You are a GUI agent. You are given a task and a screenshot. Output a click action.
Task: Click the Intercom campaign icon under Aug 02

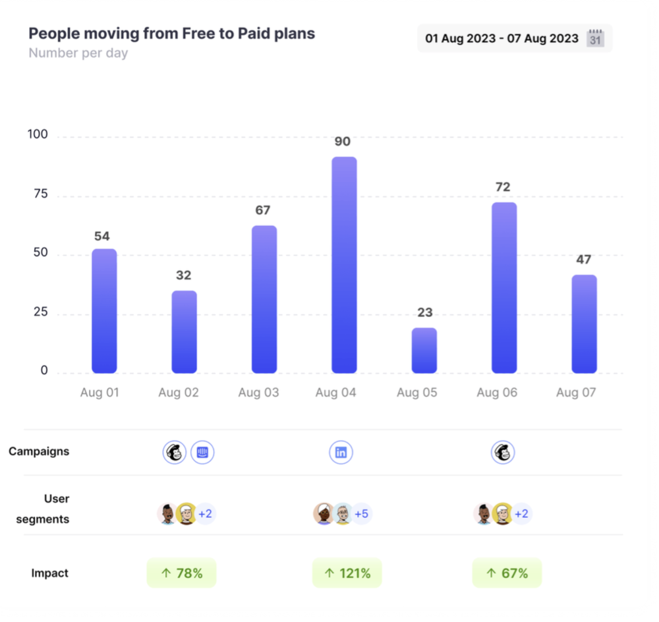point(202,453)
